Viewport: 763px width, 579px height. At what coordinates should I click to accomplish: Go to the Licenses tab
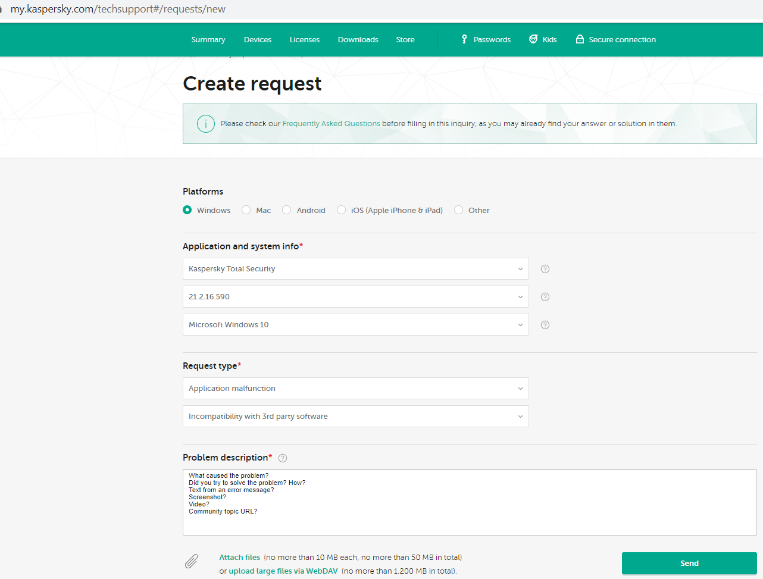pyautogui.click(x=305, y=40)
